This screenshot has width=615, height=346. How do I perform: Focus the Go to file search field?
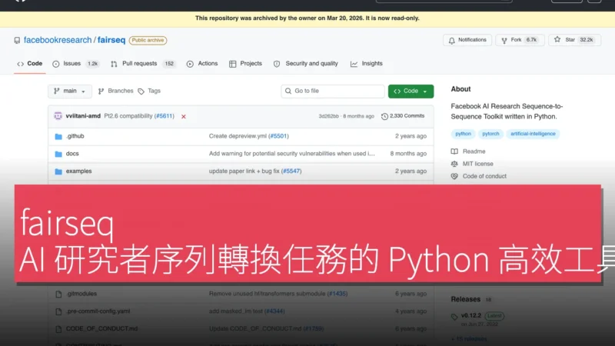(333, 91)
